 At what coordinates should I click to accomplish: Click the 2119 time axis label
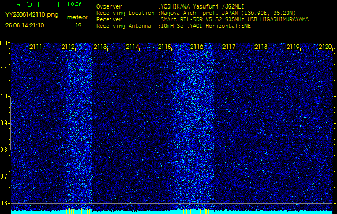[293, 47]
